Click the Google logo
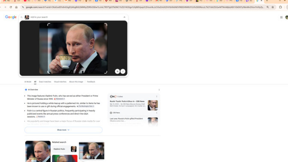 pos(11,17)
